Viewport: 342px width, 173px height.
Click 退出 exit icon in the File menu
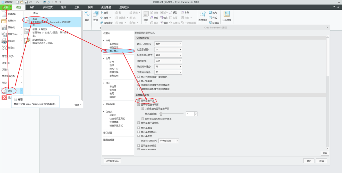pyautogui.click(x=4, y=98)
